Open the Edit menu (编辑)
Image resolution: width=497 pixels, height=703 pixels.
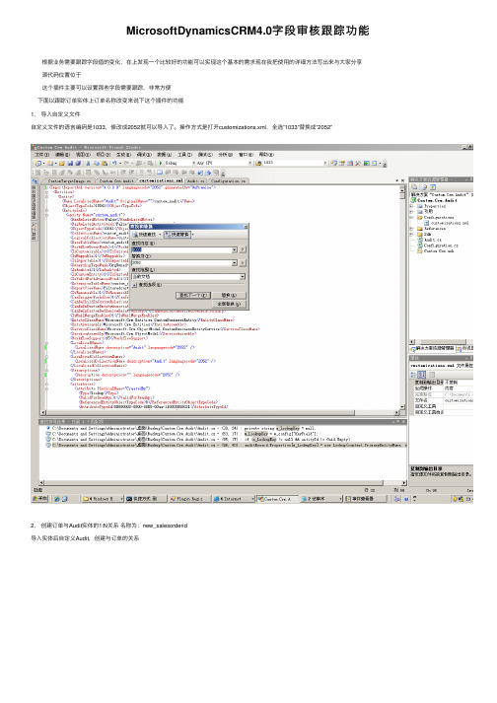point(62,154)
